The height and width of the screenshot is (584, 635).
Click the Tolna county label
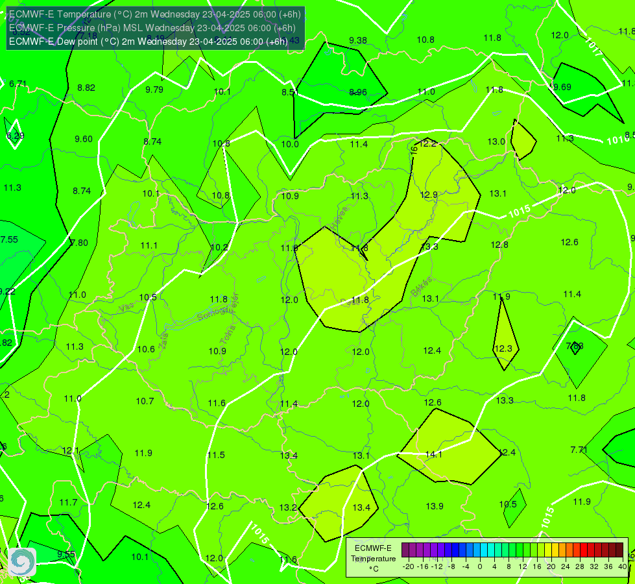tap(228, 335)
